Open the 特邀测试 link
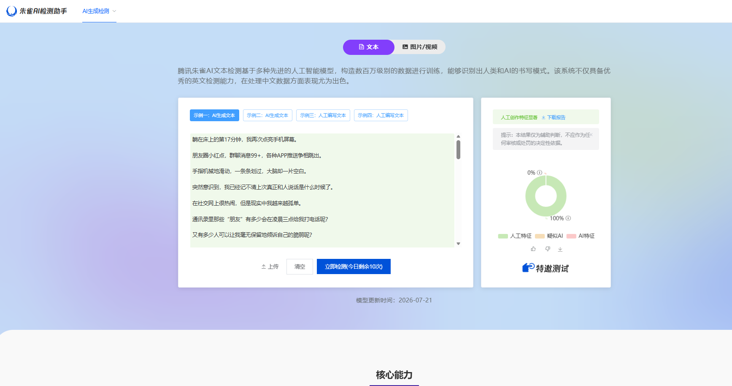This screenshot has width=732, height=386. 546,268
